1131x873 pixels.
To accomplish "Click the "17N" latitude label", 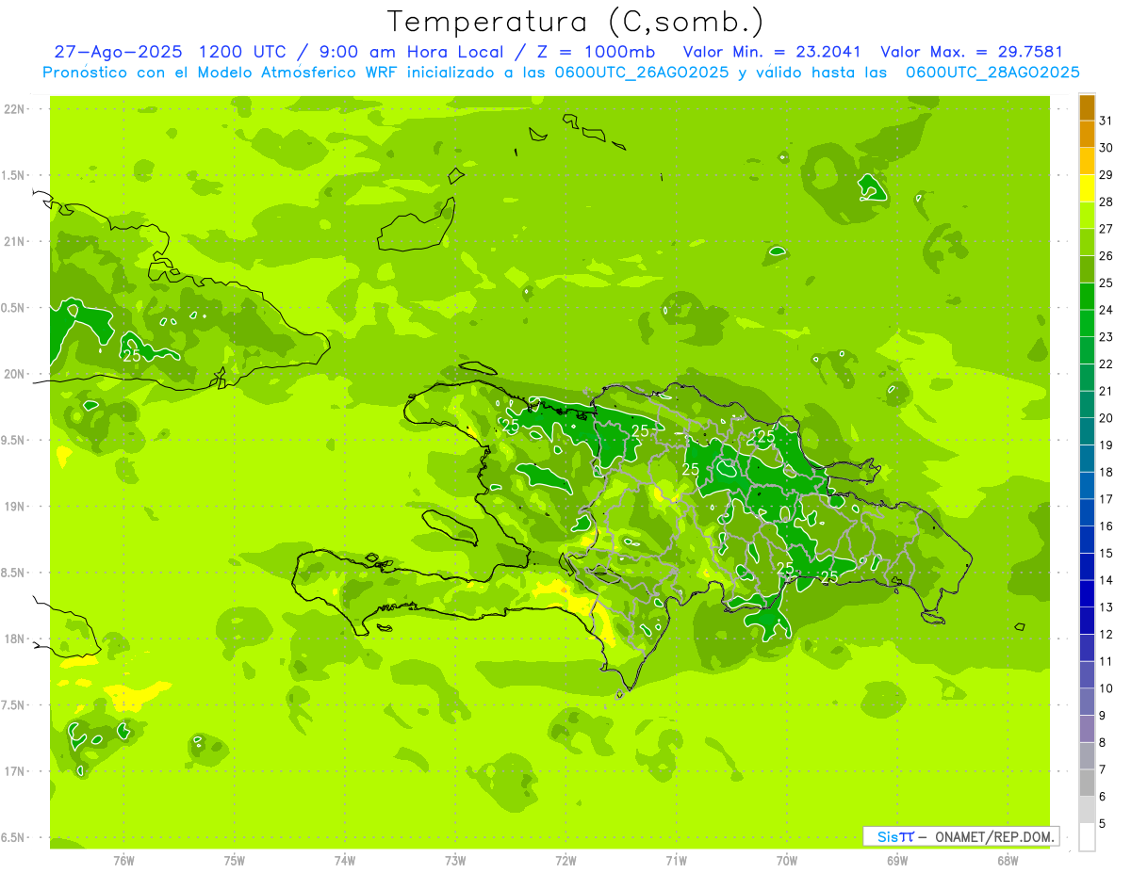I will coord(13,771).
